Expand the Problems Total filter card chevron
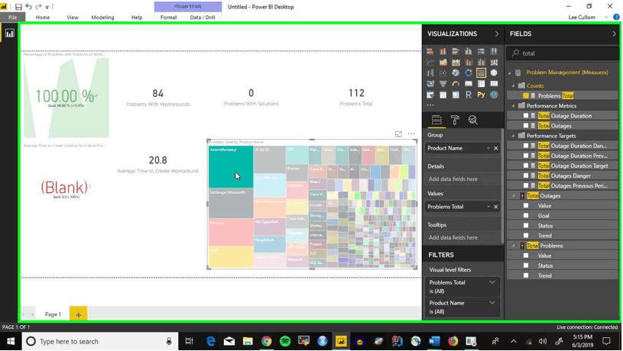 tap(492, 282)
